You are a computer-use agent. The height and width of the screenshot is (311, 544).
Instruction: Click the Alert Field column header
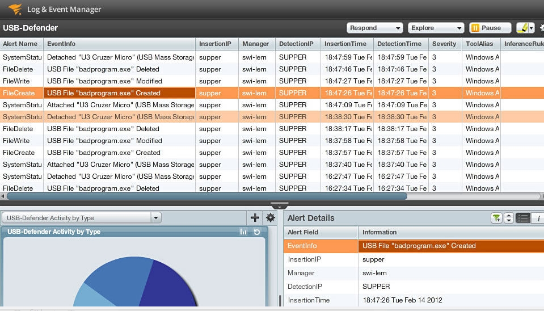point(321,232)
